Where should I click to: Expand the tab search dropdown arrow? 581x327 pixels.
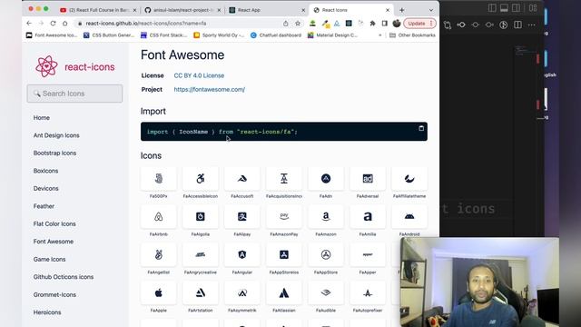tap(431, 10)
